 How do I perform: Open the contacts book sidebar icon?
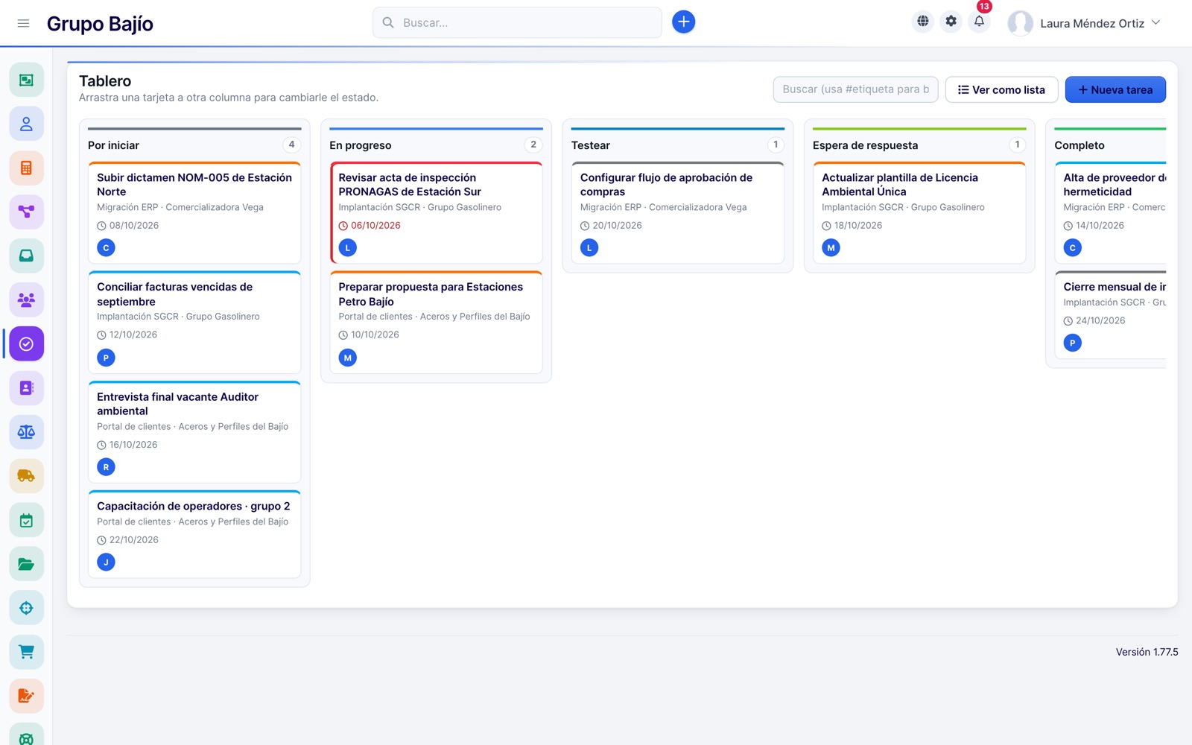[x=26, y=387]
